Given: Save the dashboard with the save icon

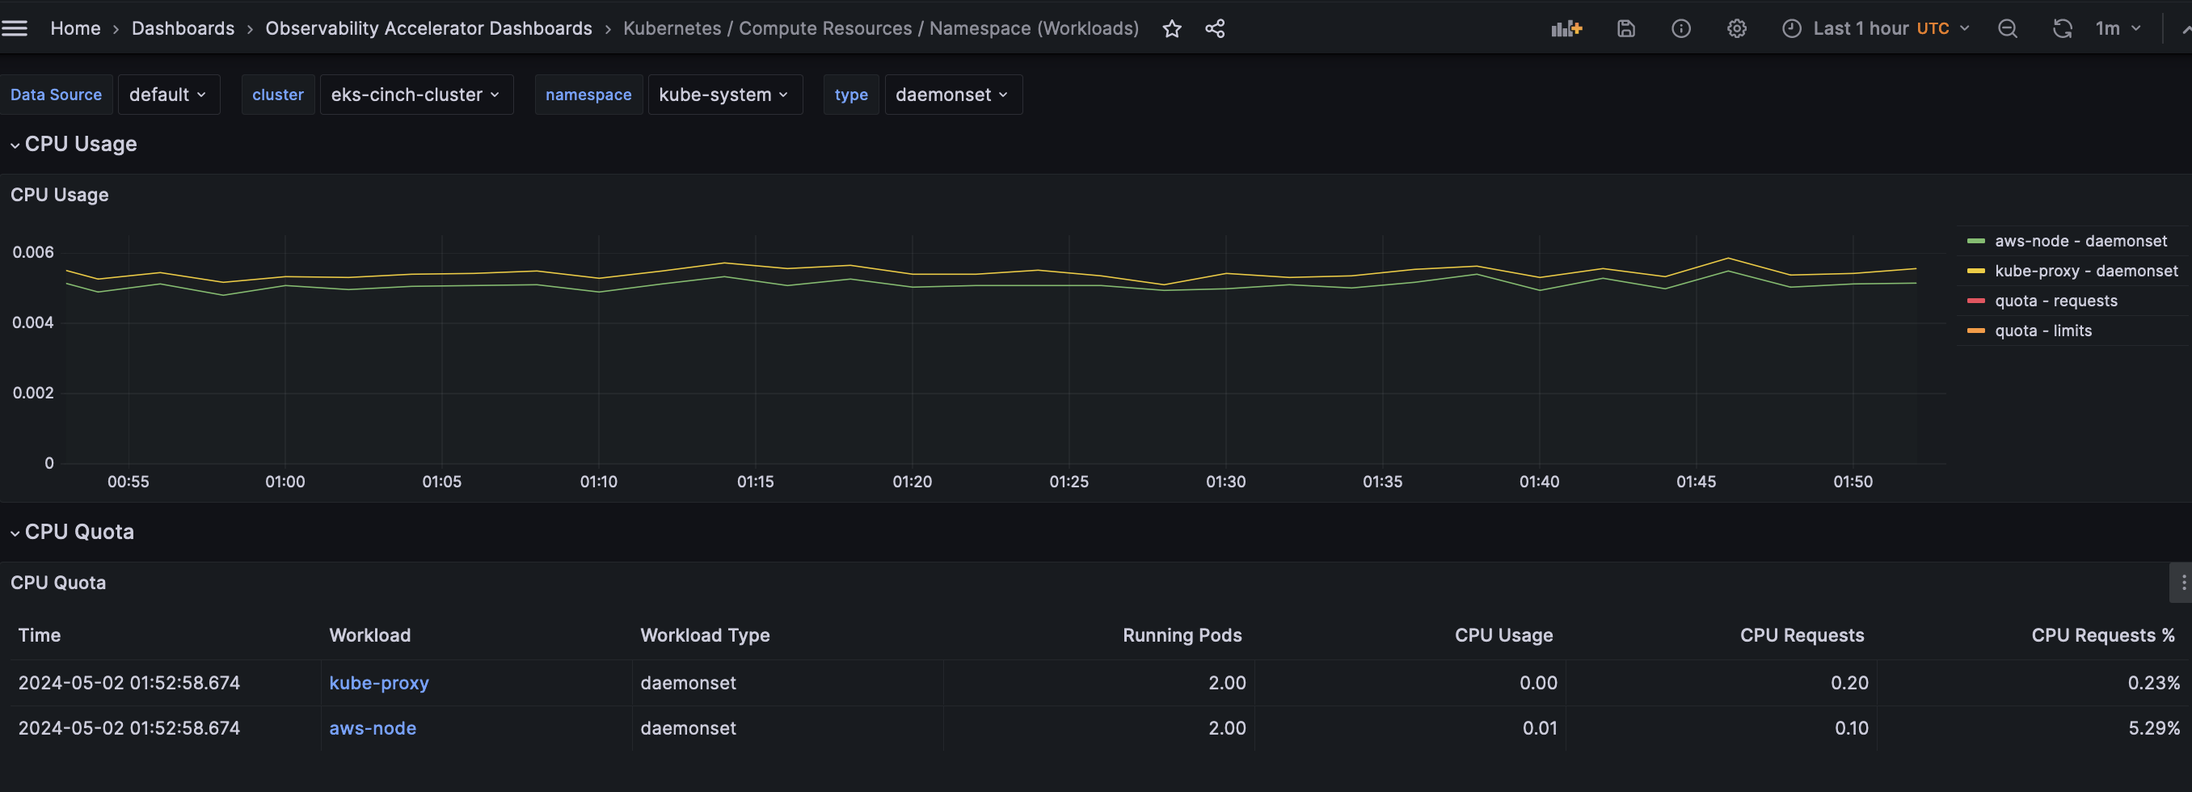Looking at the screenshot, I should 1626,28.
